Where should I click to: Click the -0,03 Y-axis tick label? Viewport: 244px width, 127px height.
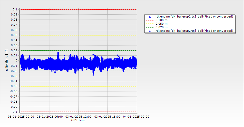tap(14, 76)
